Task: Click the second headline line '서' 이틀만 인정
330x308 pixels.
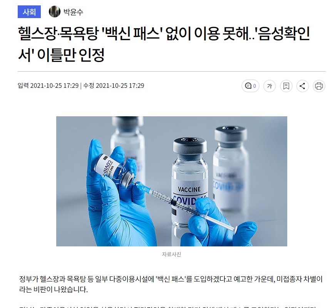Action: click(x=61, y=55)
